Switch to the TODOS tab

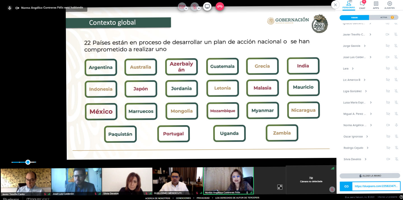click(354, 18)
